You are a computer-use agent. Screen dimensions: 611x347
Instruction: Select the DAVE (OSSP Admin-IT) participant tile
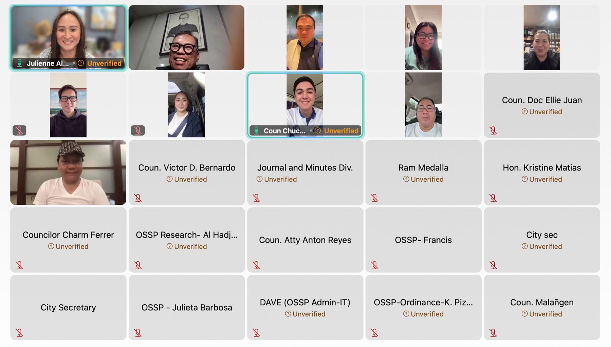(x=305, y=307)
